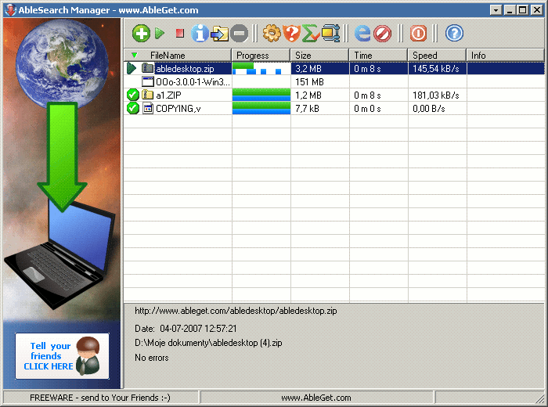Click the a1.ZIP completed progress bar

[261, 95]
